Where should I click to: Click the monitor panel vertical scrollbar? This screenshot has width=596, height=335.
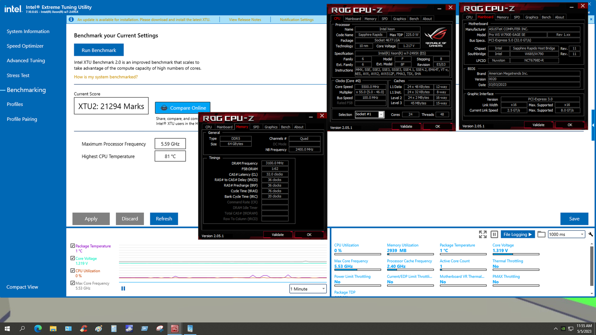592,267
